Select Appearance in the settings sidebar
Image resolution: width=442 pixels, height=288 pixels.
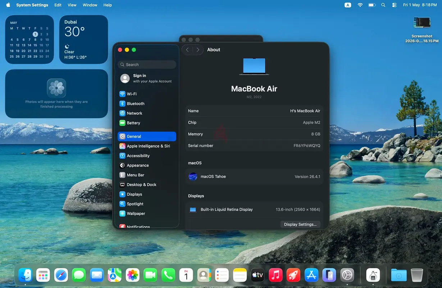click(x=147, y=165)
